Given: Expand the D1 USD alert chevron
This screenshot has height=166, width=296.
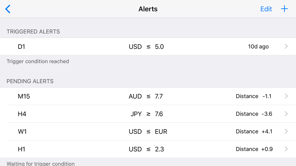Looking at the screenshot, I should point(286,47).
